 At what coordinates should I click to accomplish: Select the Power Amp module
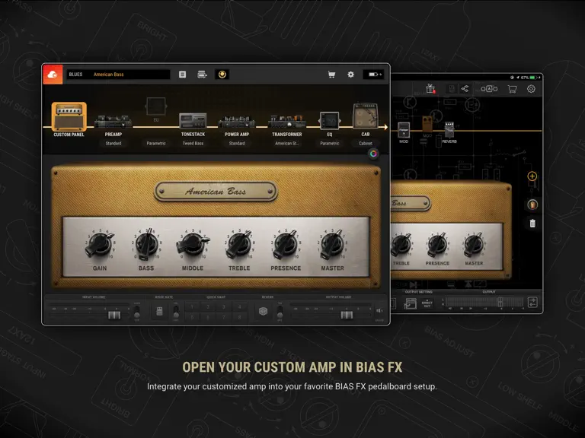click(x=237, y=126)
